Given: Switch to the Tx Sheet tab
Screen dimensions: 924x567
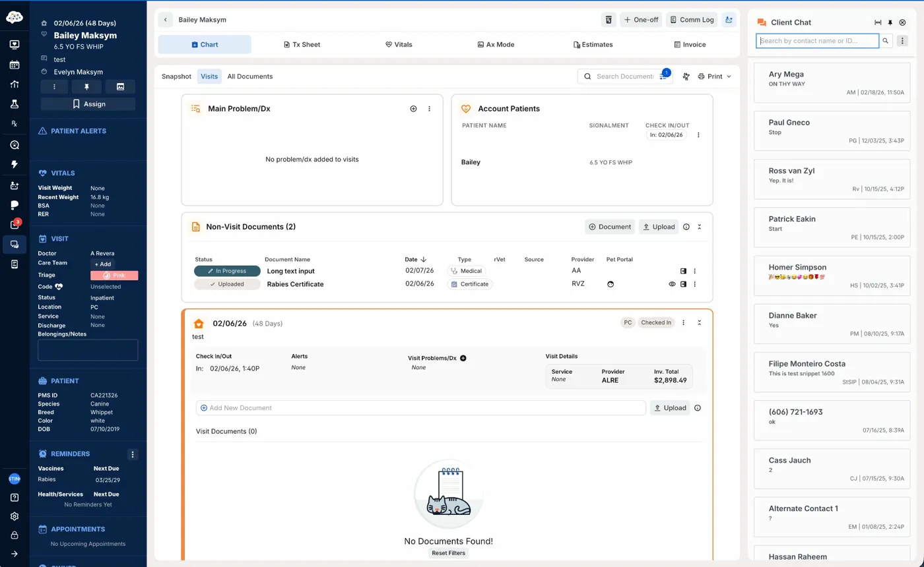Looking at the screenshot, I should click(x=302, y=45).
